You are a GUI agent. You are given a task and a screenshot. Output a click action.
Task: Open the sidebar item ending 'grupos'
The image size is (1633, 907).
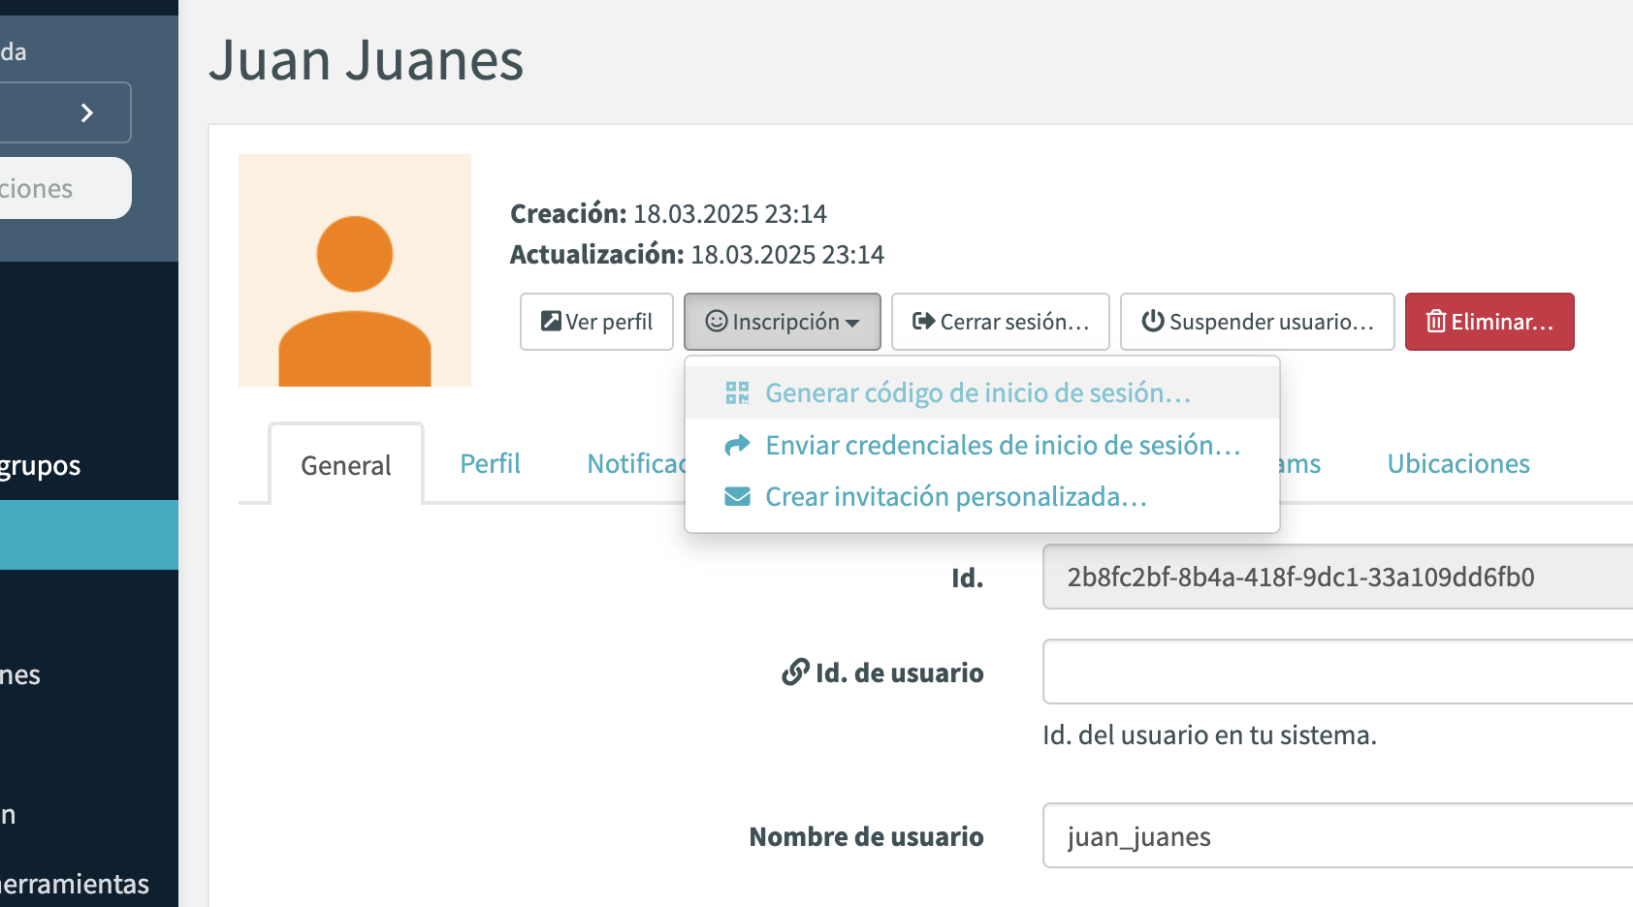(x=41, y=465)
